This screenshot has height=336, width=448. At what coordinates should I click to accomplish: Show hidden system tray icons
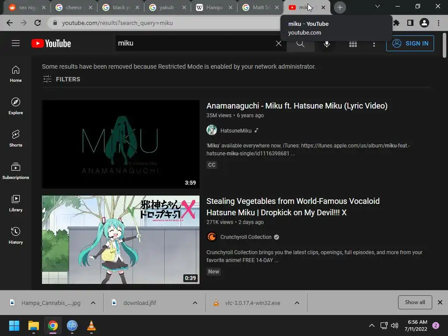[x=372, y=325]
